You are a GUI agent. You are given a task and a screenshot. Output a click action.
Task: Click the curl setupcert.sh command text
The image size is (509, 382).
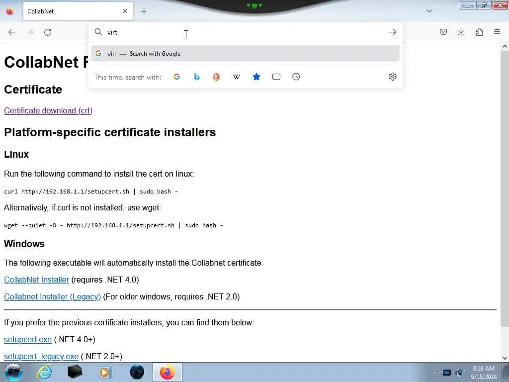[x=91, y=191]
